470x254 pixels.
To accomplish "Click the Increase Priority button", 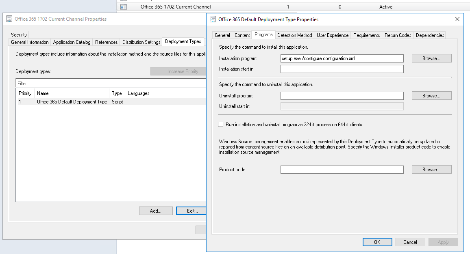I will coord(179,71).
